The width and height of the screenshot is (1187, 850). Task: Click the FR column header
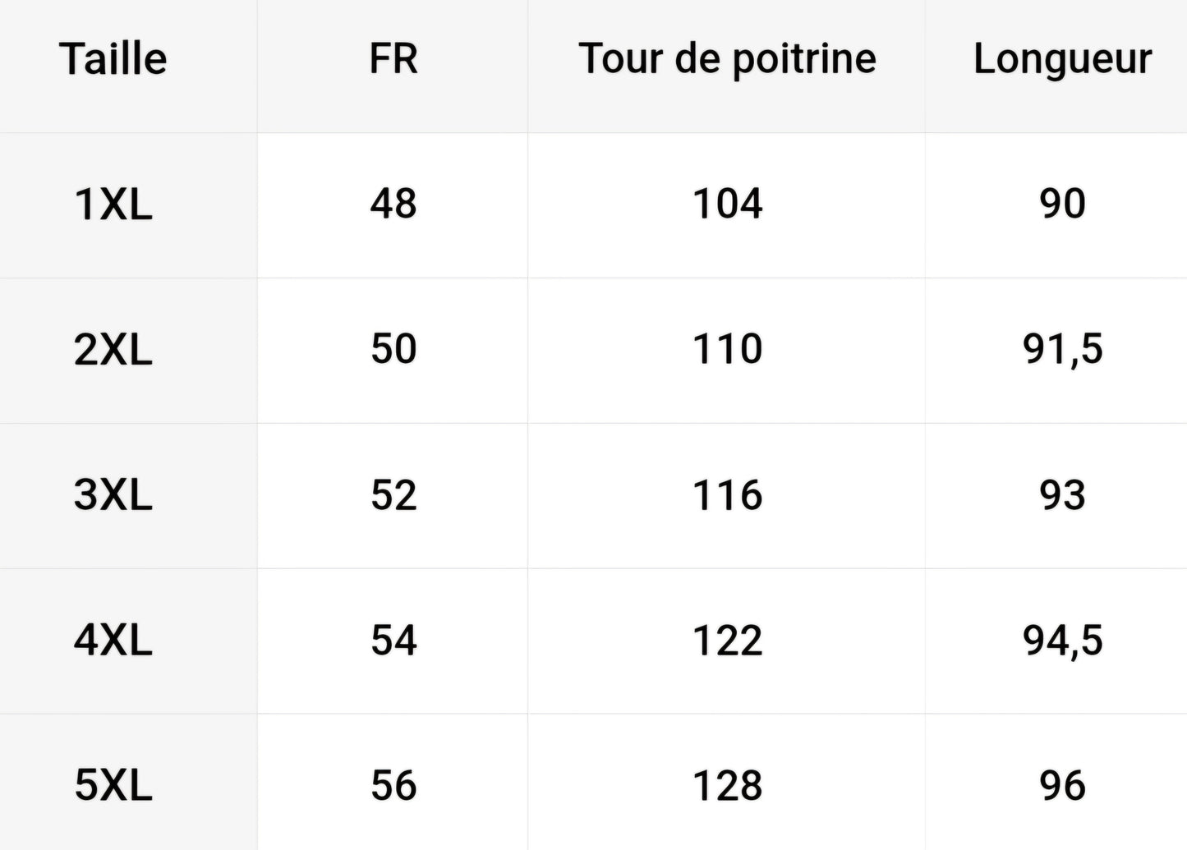click(393, 59)
